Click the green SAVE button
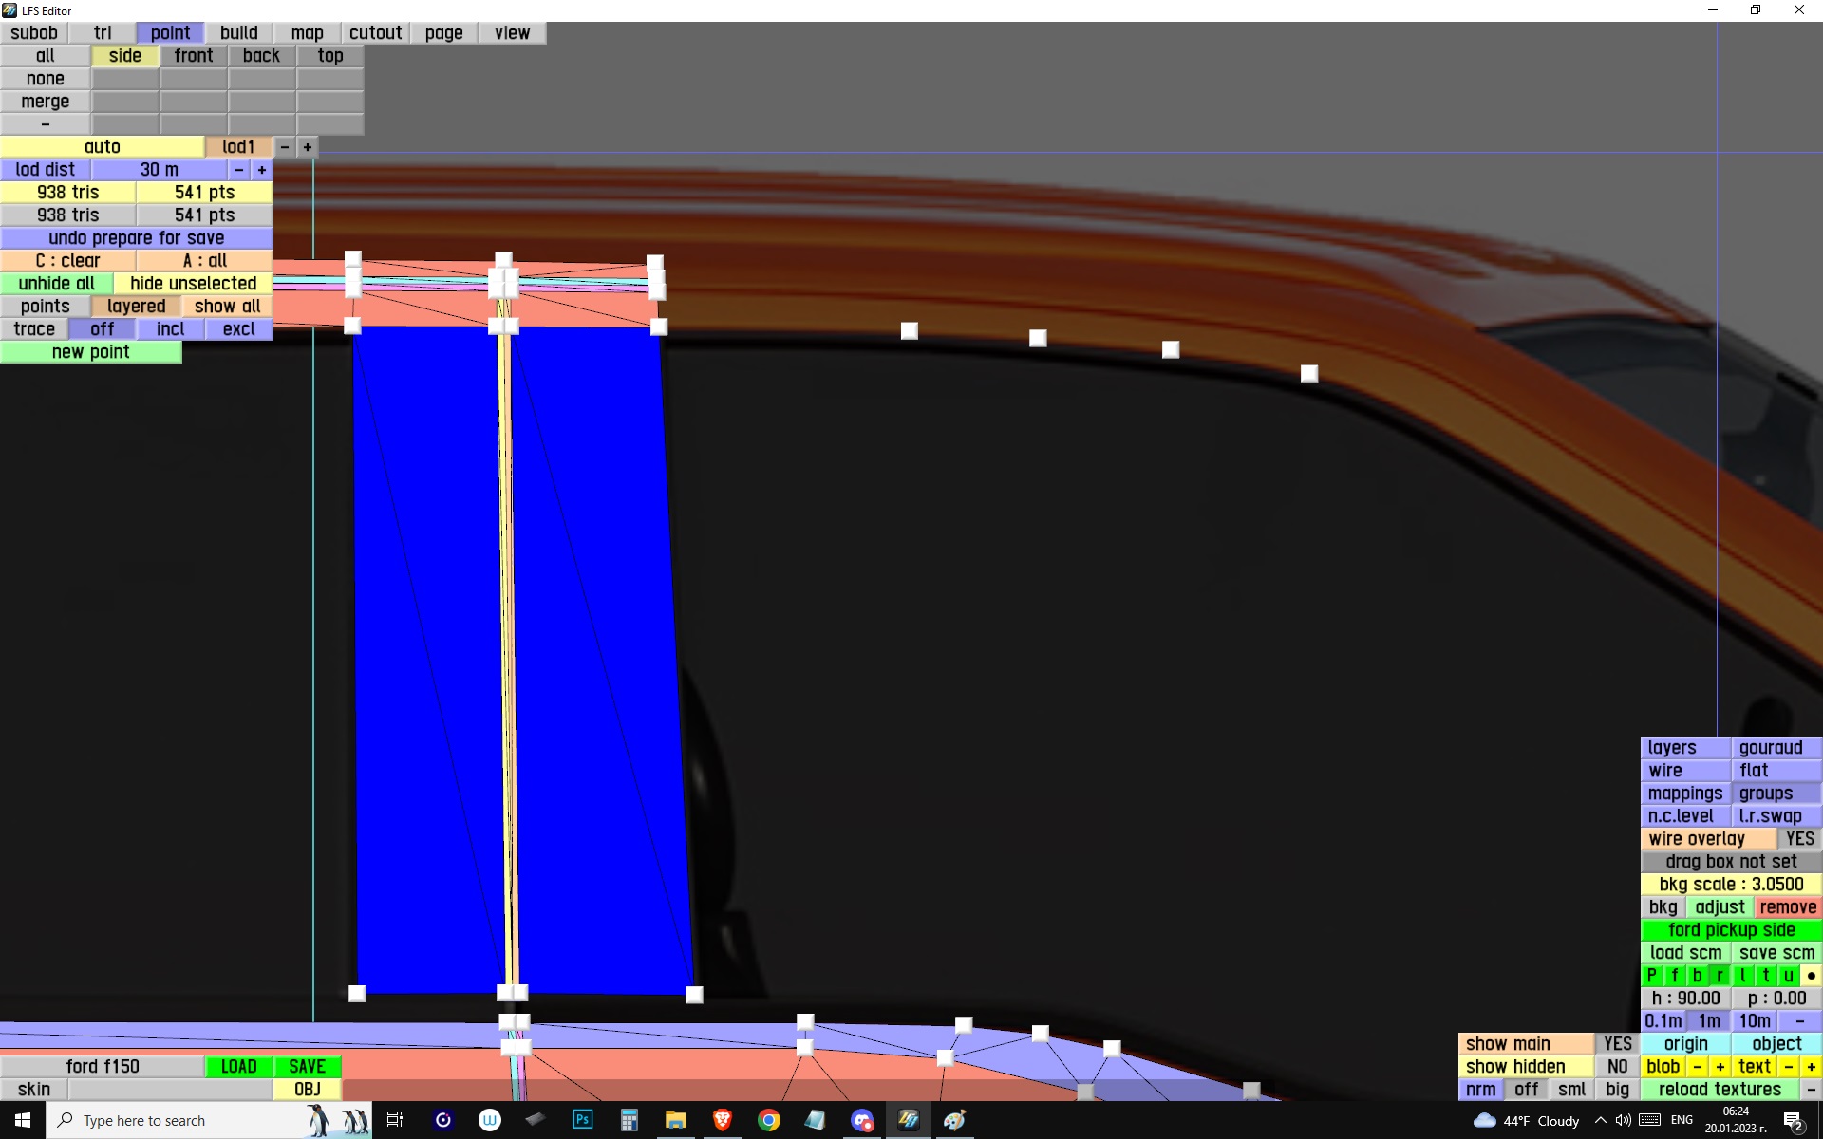Viewport: 1823px width, 1139px height. 307,1067
